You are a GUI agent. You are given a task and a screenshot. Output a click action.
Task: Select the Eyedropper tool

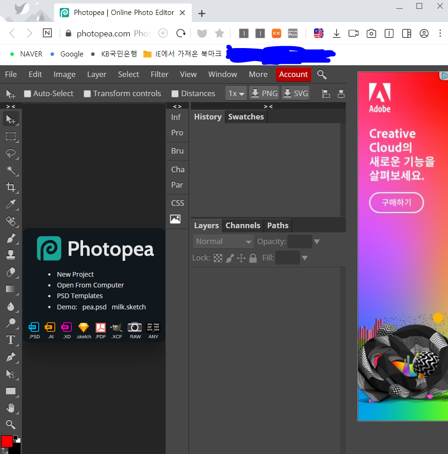point(11,204)
